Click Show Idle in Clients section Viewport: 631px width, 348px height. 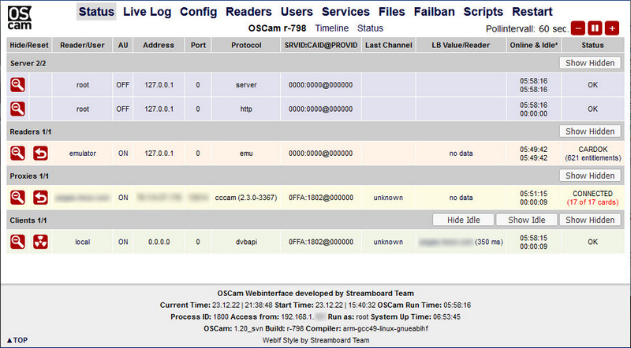click(x=527, y=220)
